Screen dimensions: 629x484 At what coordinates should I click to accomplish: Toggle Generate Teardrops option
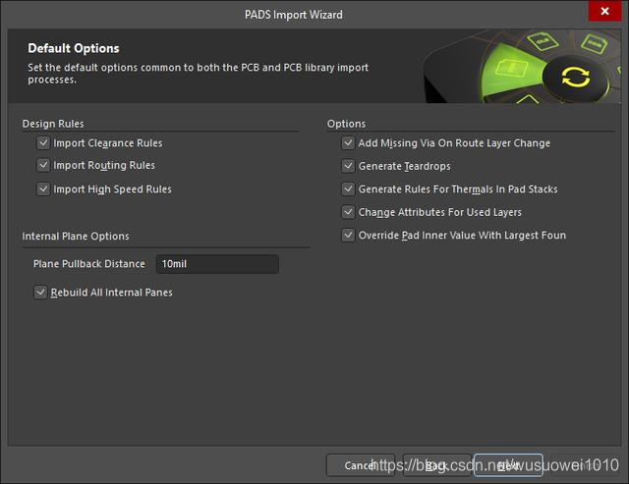click(x=348, y=166)
